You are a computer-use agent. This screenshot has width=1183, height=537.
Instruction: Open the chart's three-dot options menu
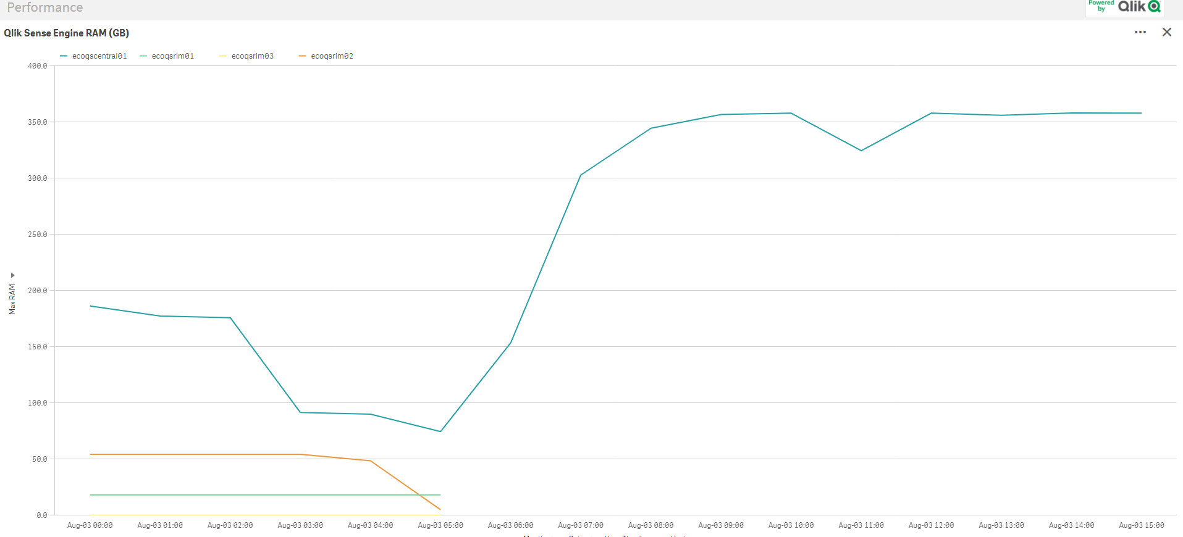click(x=1140, y=32)
